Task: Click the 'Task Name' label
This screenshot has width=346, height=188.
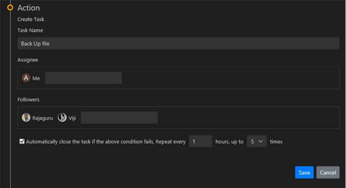Action: click(30, 31)
